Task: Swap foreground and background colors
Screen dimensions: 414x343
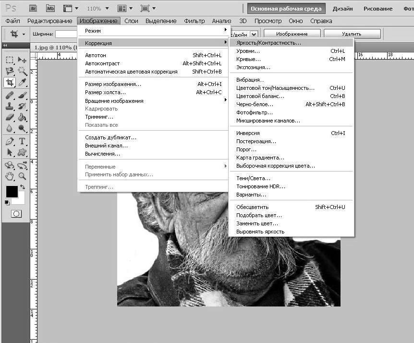Action: click(23, 187)
